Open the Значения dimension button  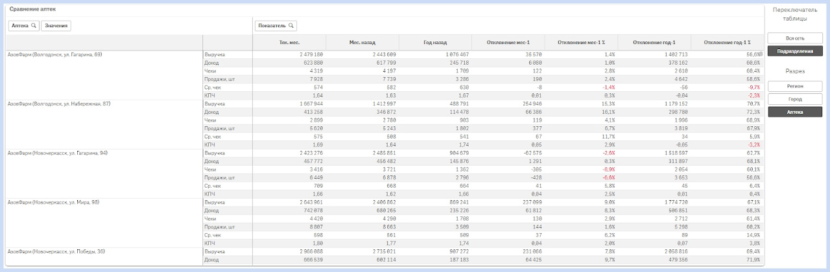pyautogui.click(x=56, y=26)
